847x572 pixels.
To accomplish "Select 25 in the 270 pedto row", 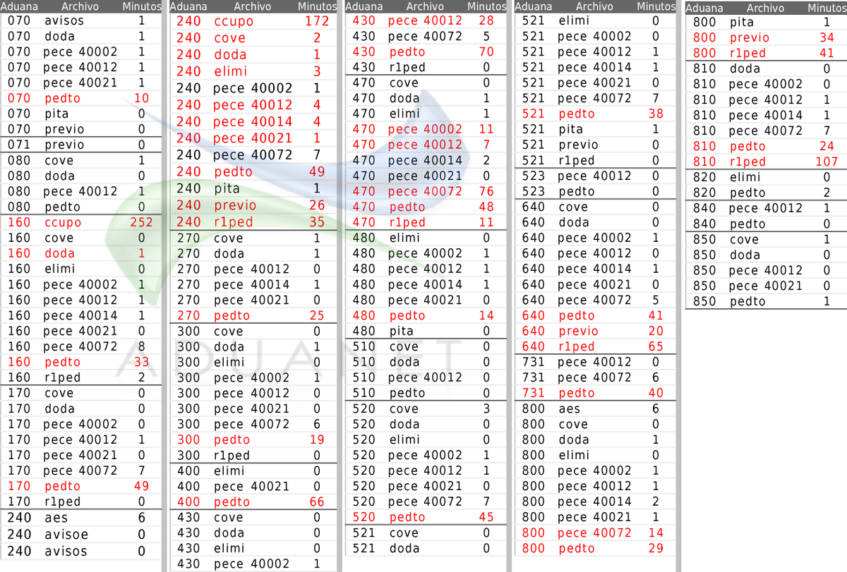I will click(316, 316).
